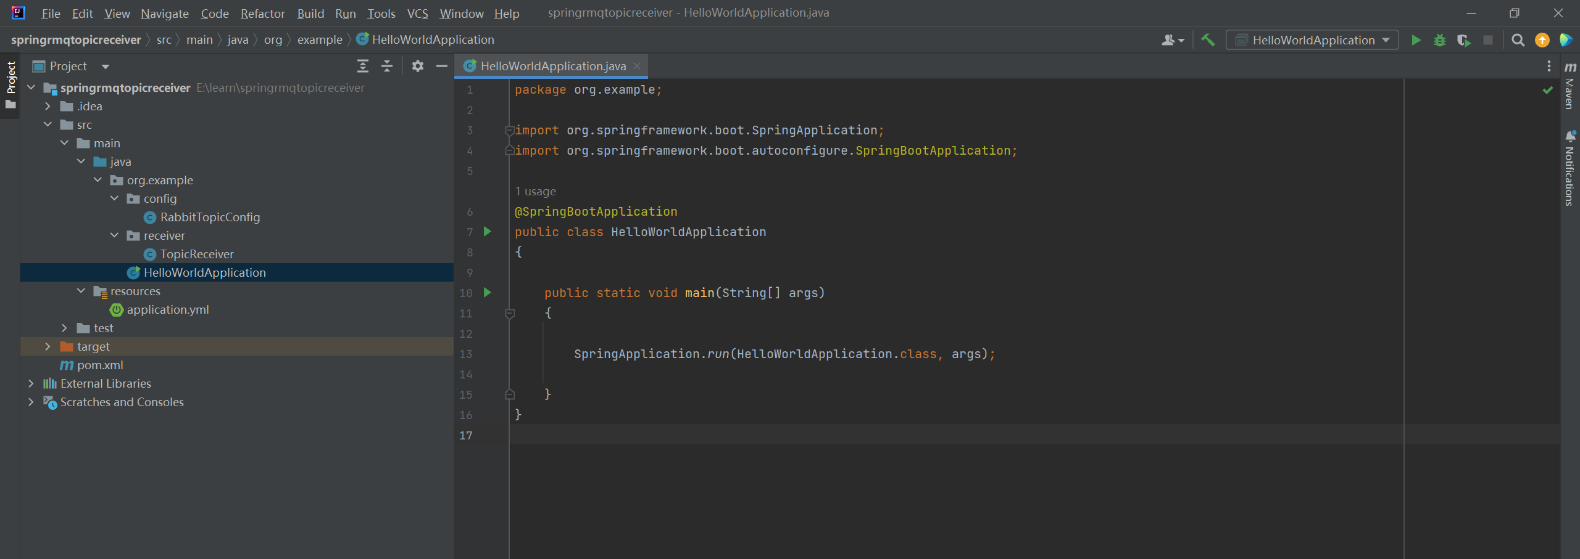1580x559 pixels.
Task: Collapse the config package
Action: [x=115, y=198]
